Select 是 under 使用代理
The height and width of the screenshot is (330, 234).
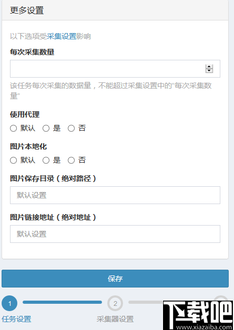46,128
